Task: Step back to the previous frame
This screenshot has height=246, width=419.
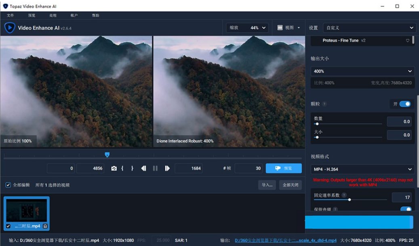Action: (x=144, y=168)
